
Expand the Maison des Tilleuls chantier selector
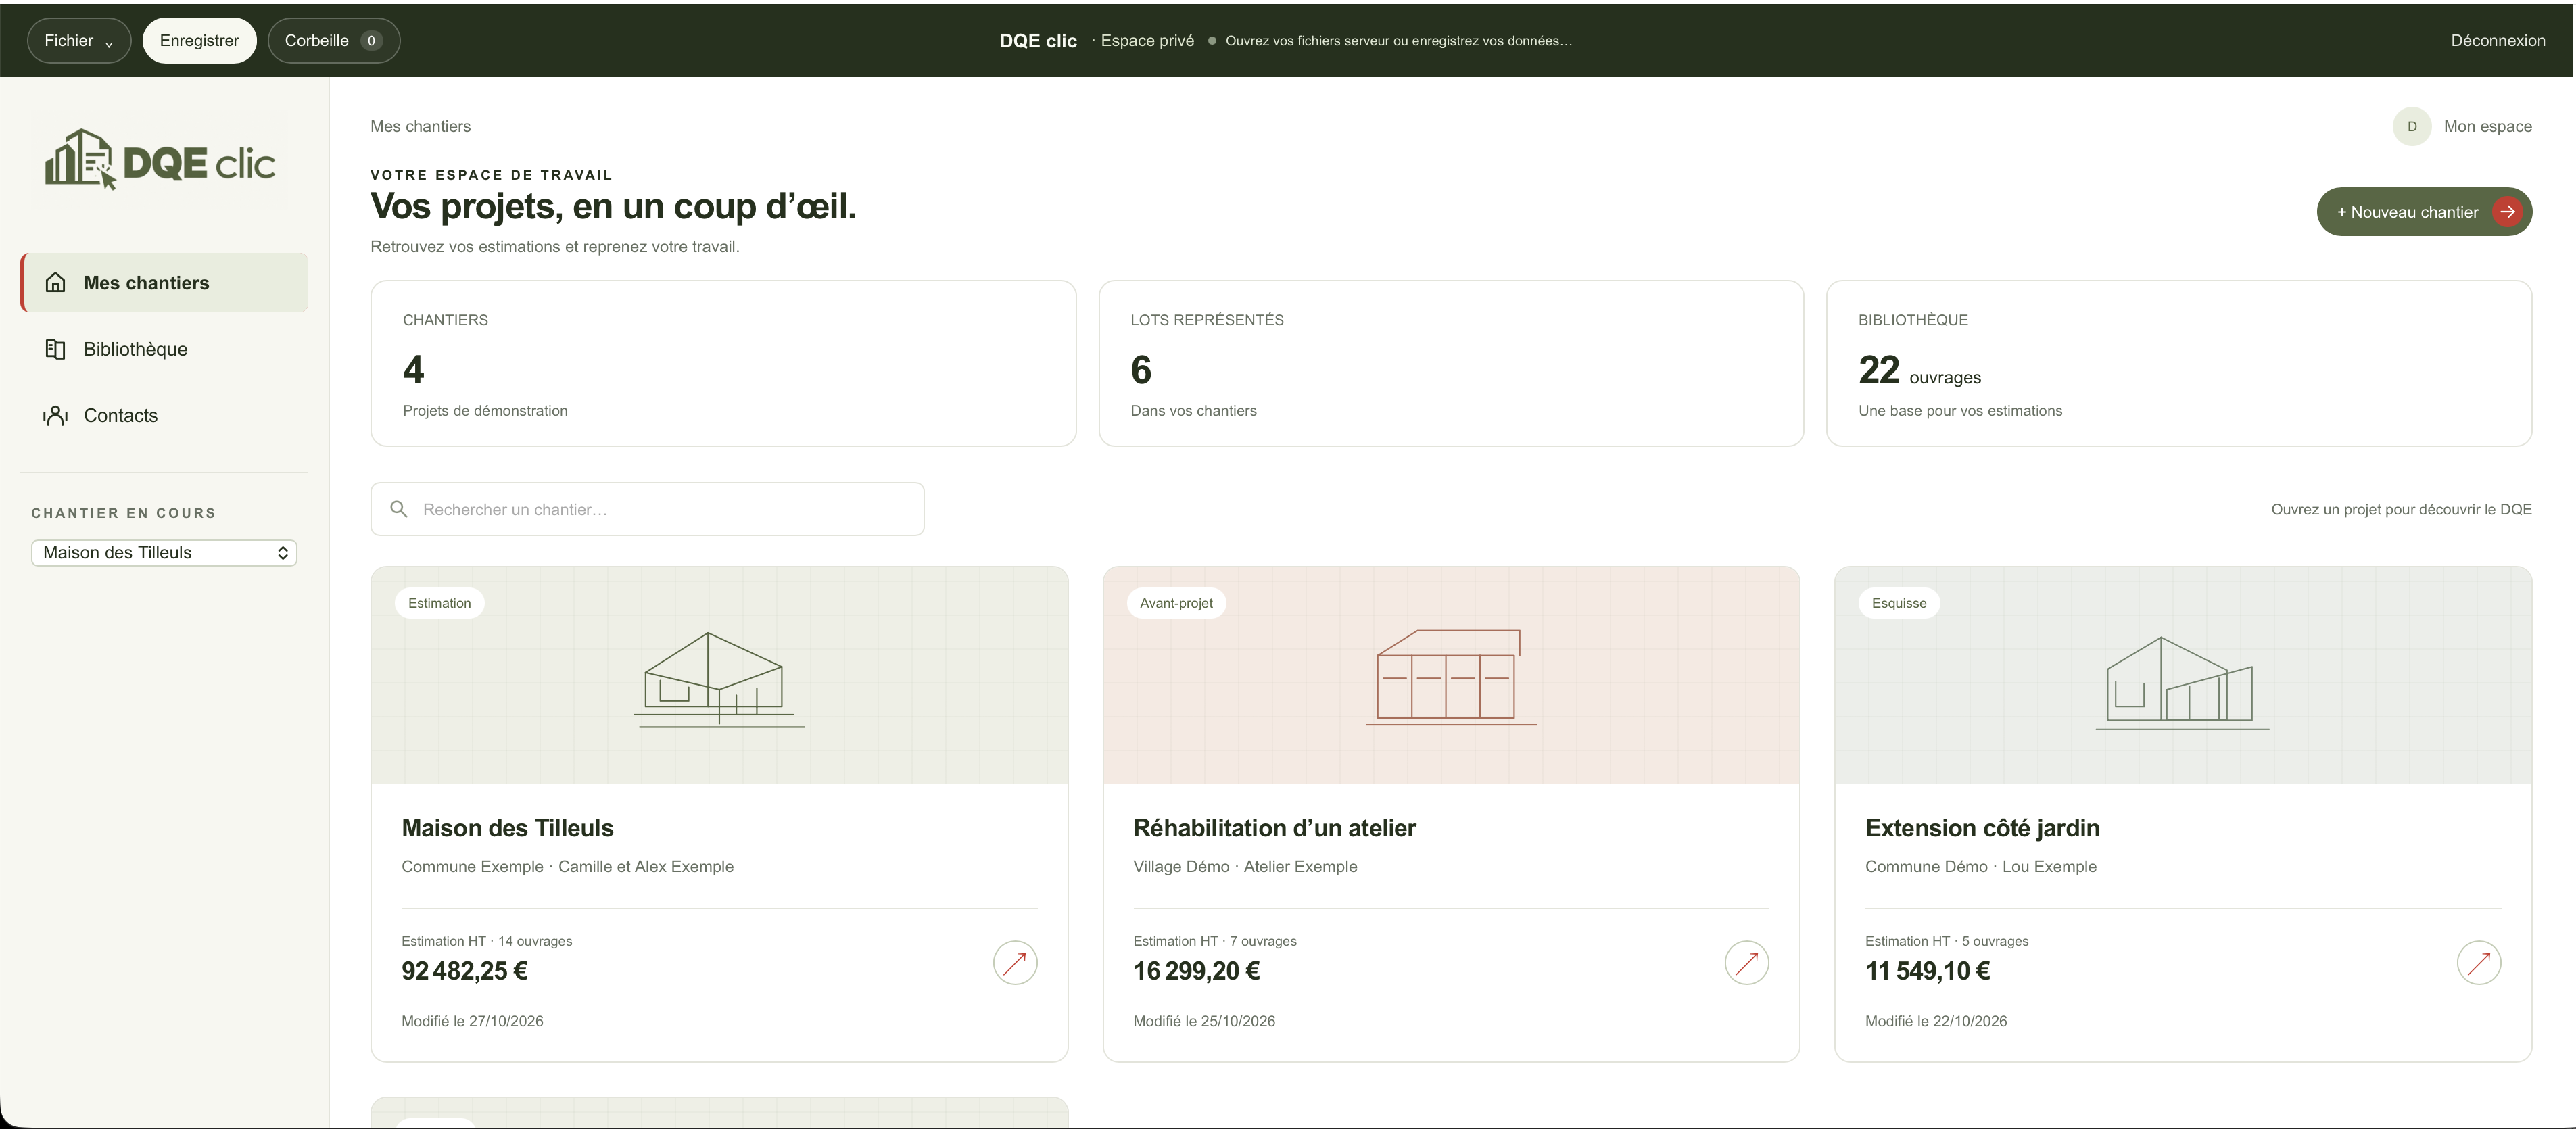click(x=164, y=553)
